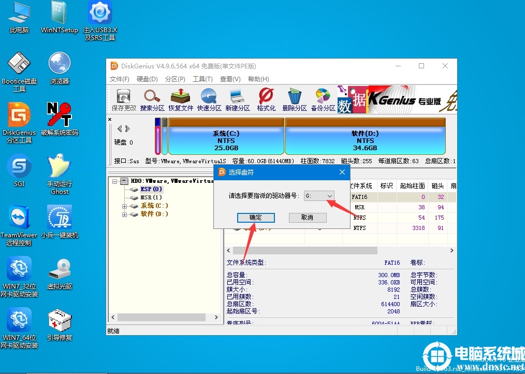Select ESP(0) in partition tree
525x374 pixels.
pos(151,190)
